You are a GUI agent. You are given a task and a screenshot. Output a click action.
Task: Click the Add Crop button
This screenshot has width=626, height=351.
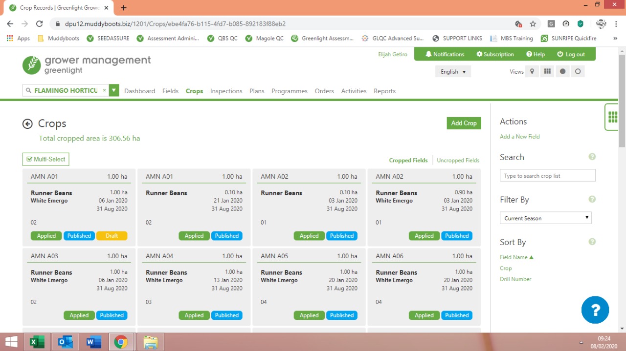pos(464,124)
